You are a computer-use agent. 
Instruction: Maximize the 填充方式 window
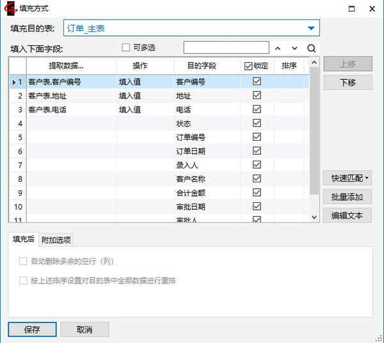(351, 10)
